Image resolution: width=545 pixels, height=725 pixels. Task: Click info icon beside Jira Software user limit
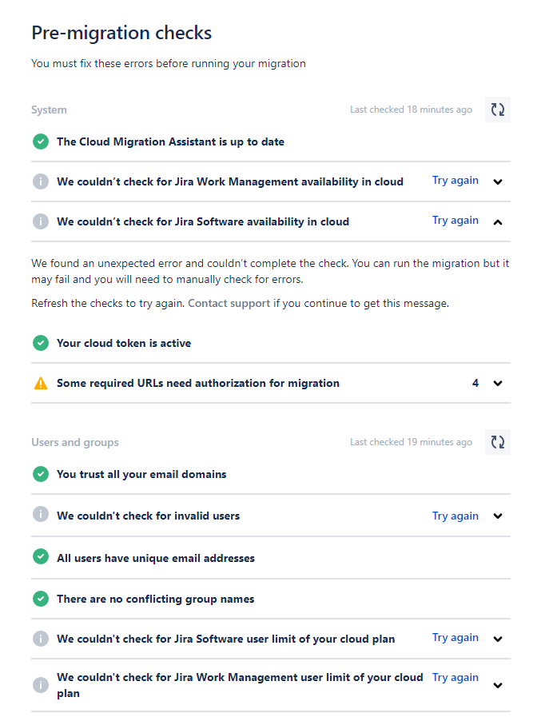point(41,639)
